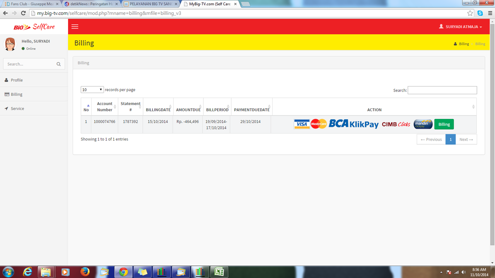Open Billing in the sidebar
Screen dimensions: 495x278
34,94
